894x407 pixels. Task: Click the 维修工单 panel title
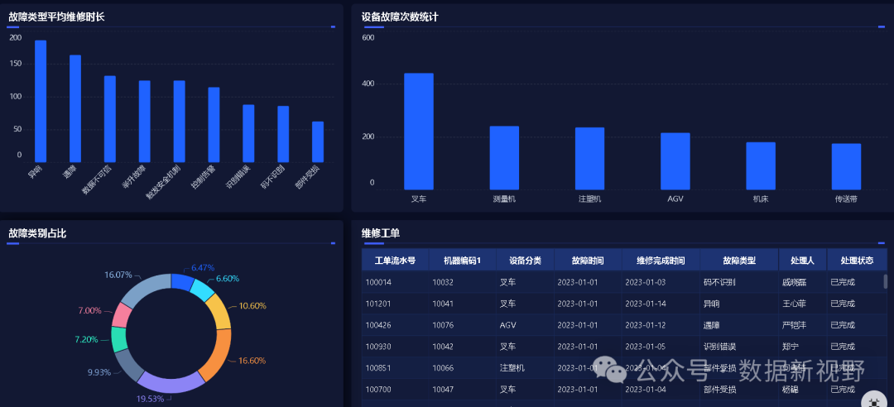(x=381, y=233)
